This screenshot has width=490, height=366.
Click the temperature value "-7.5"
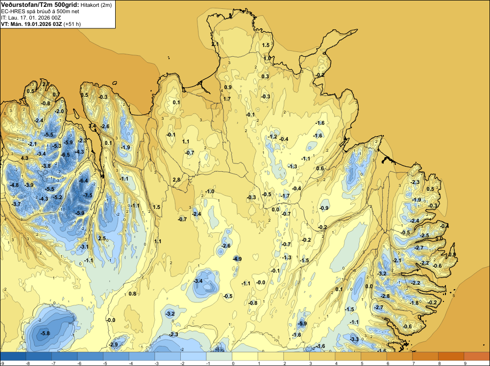[x=88, y=195]
